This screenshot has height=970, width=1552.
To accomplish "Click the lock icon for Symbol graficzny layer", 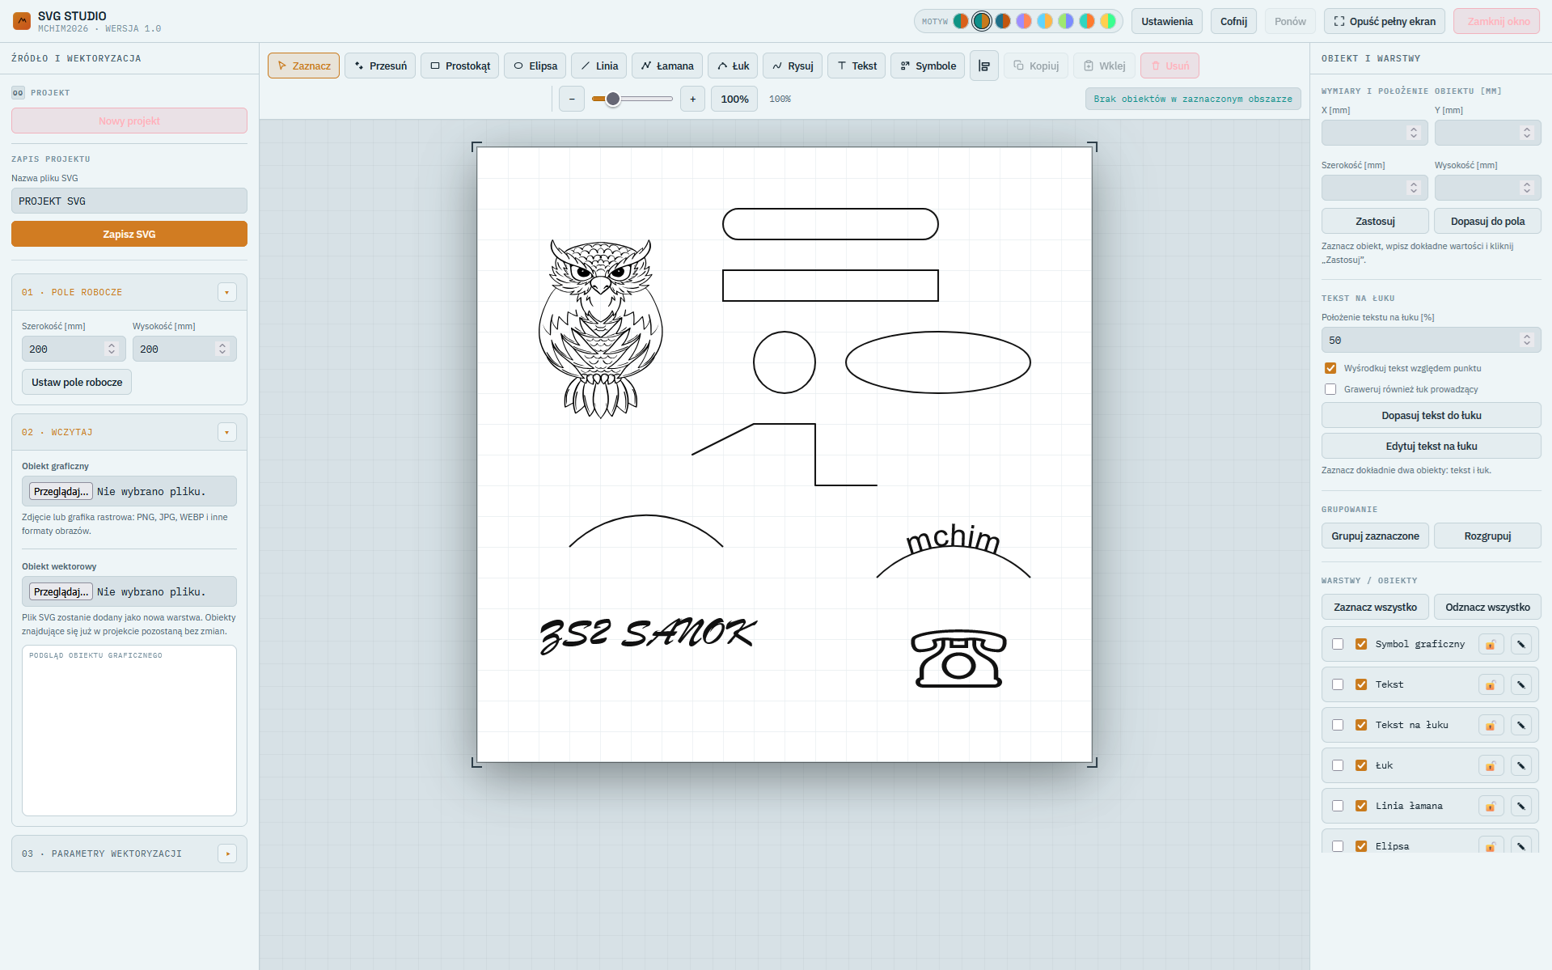I will [1491, 644].
